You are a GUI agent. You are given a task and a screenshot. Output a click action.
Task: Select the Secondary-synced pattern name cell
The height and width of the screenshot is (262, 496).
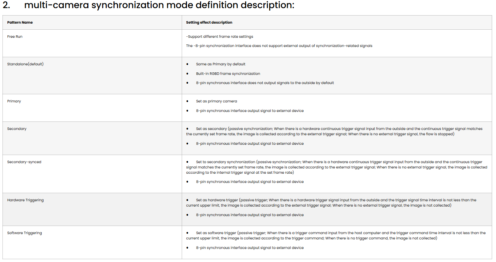click(x=24, y=162)
